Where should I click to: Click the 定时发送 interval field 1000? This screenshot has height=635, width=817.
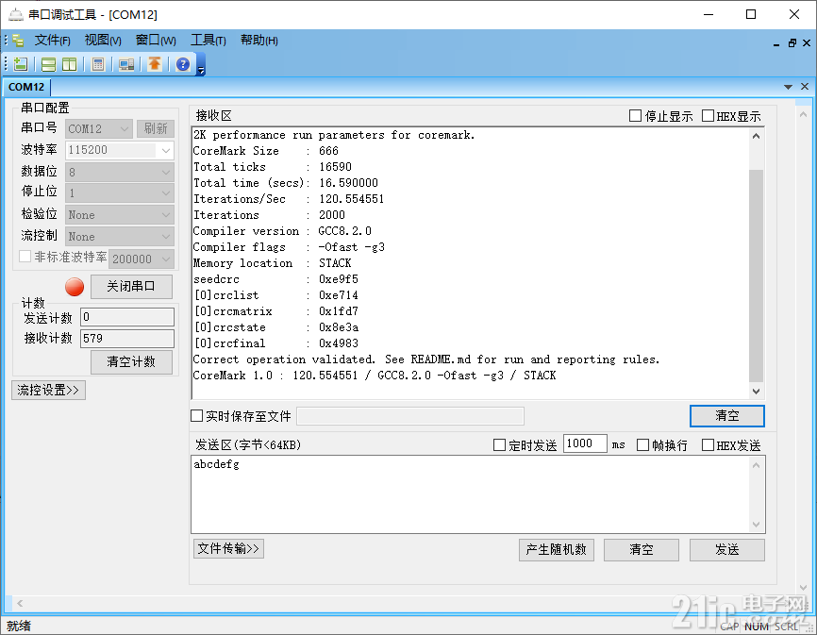585,443
